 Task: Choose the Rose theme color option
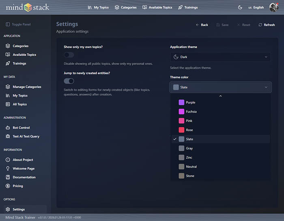220,130
